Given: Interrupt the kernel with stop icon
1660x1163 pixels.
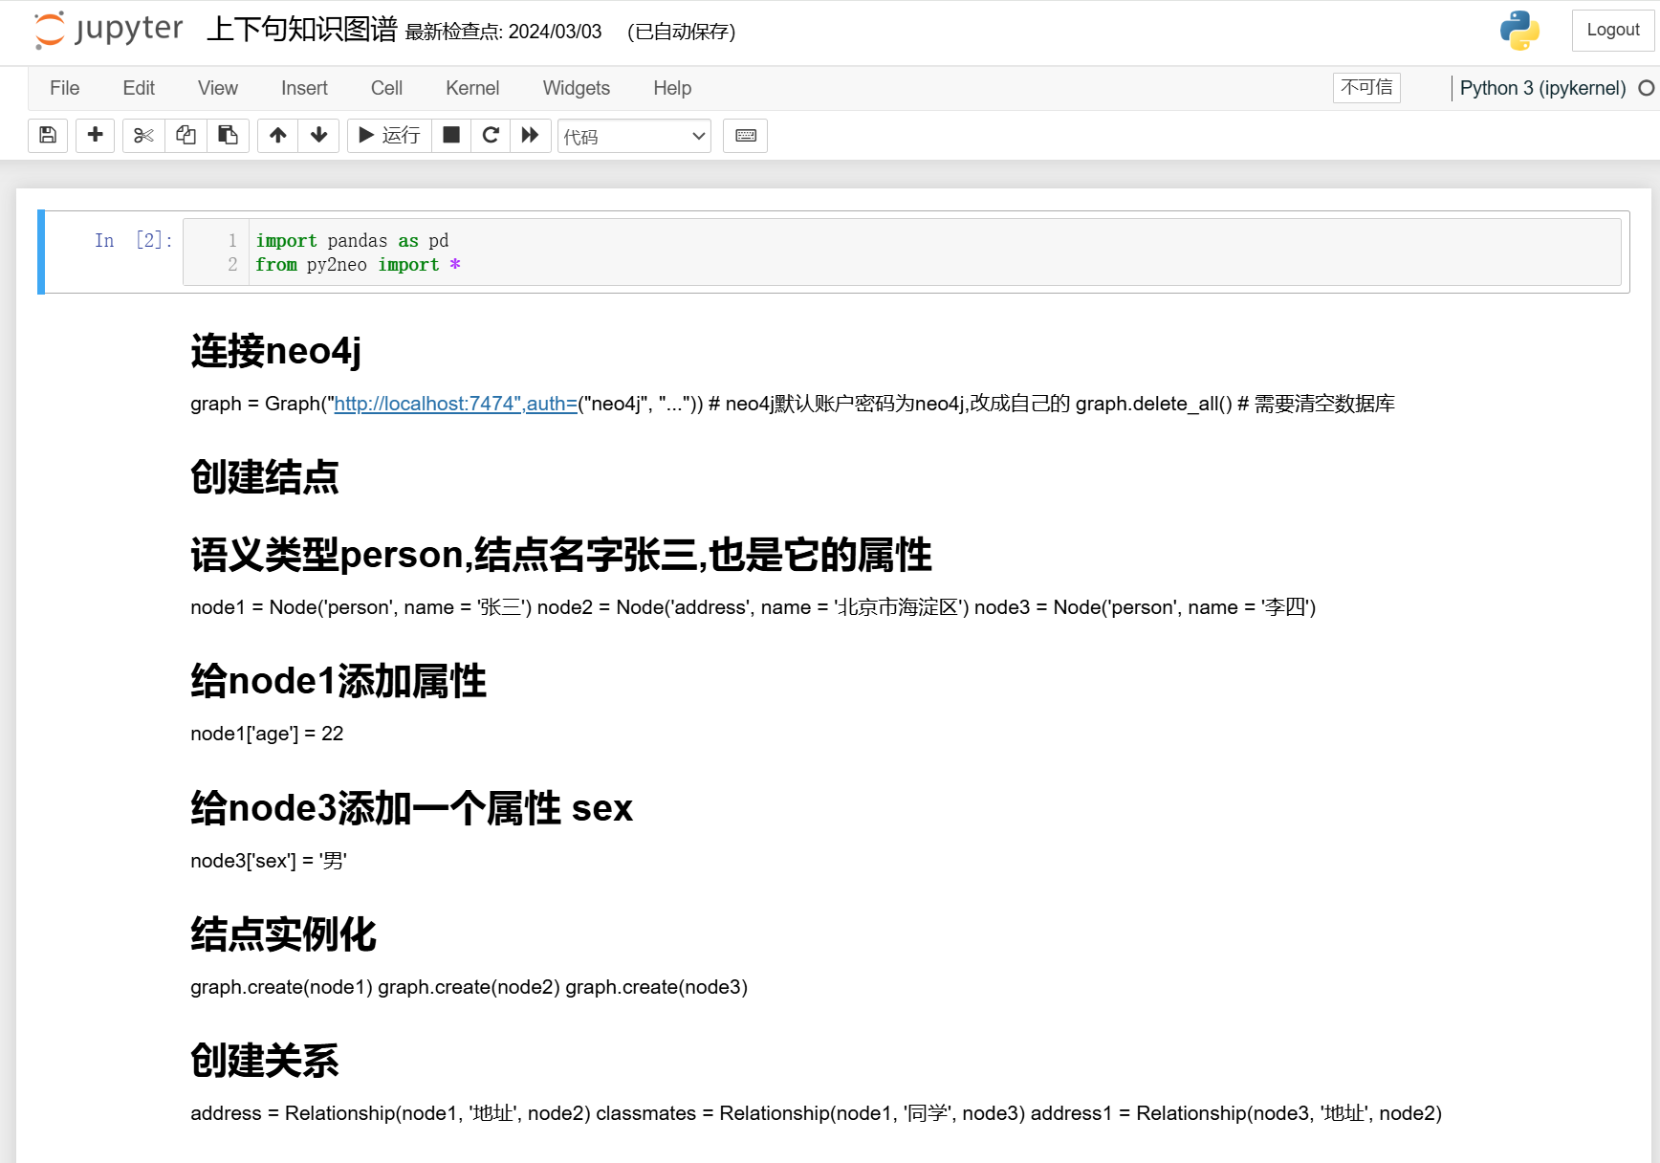Looking at the screenshot, I should tap(451, 136).
